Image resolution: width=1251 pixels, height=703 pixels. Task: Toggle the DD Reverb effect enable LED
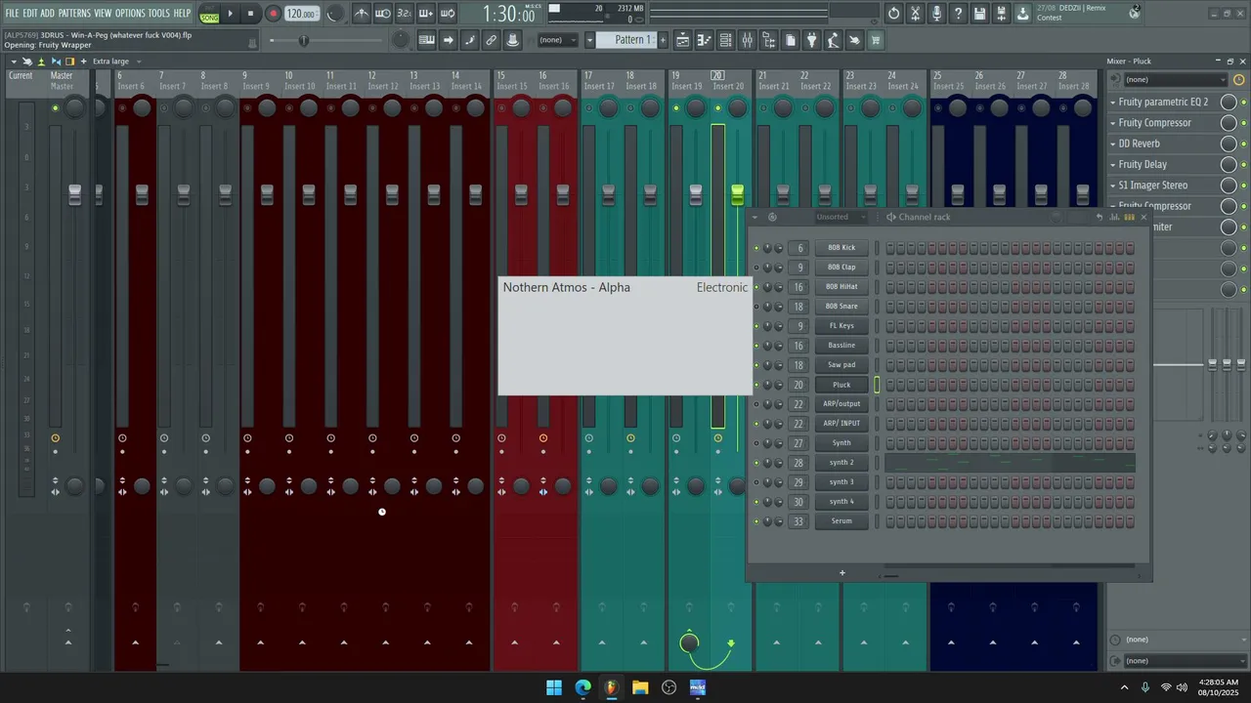pos(1243,144)
